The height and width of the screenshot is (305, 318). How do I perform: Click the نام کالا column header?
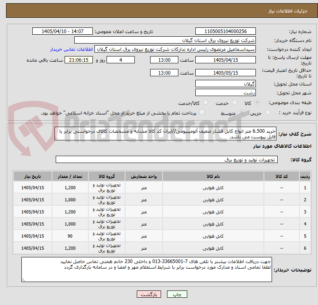tap(213, 176)
